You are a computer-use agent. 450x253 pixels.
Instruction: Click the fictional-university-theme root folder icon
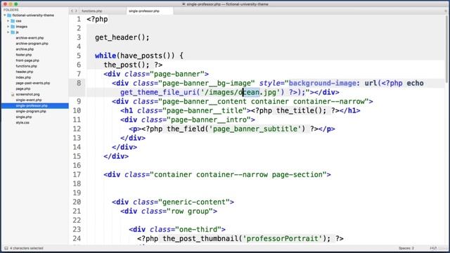point(9,15)
